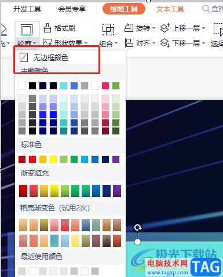Image resolution: width=223 pixels, height=277 pixels.
Task: Click the selection pane icon
Action: 218,30
